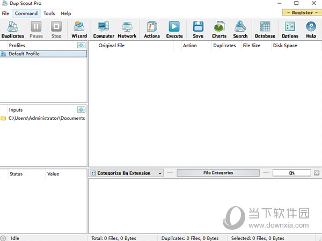
Task: Open the Search toolbar icon
Action: pos(240,30)
